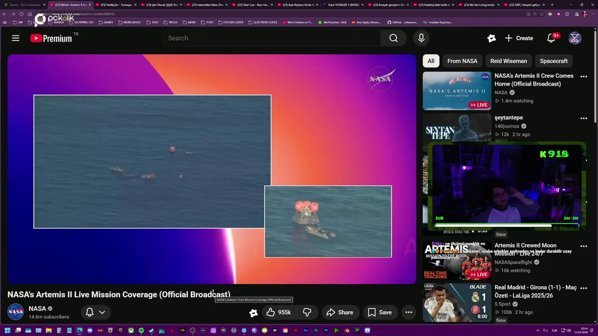Open more actions ellipsis under the video

pos(409,312)
